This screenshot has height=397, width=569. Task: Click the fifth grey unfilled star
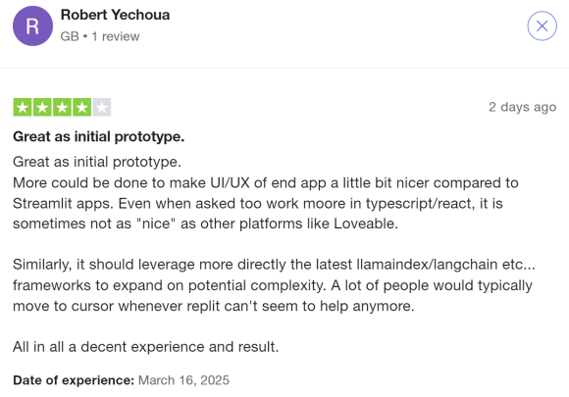[102, 107]
